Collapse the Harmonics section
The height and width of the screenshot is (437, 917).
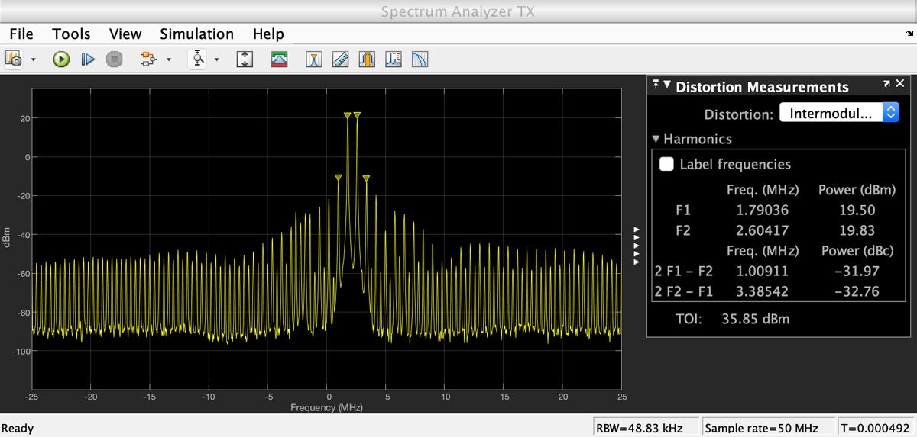[656, 139]
